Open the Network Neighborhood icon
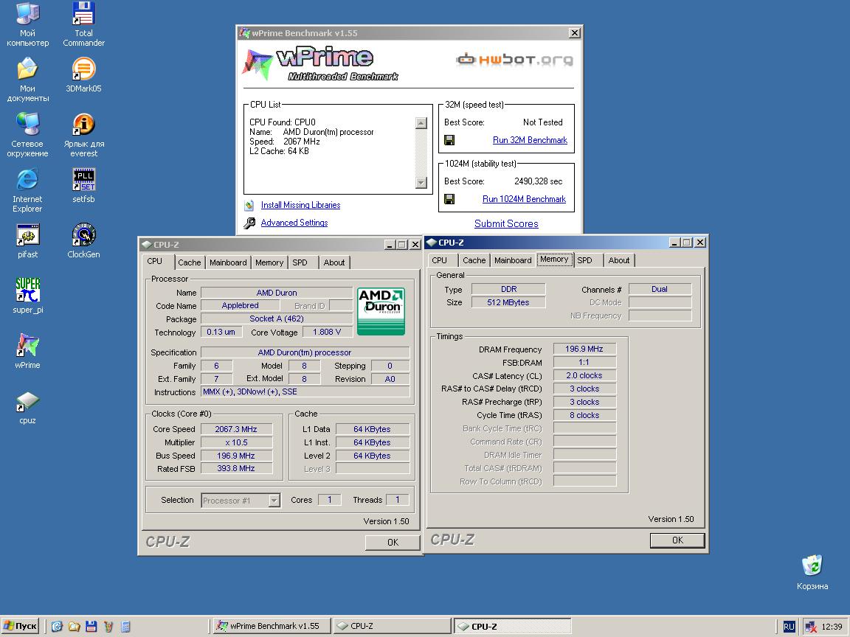The height and width of the screenshot is (637, 850). pyautogui.click(x=27, y=135)
